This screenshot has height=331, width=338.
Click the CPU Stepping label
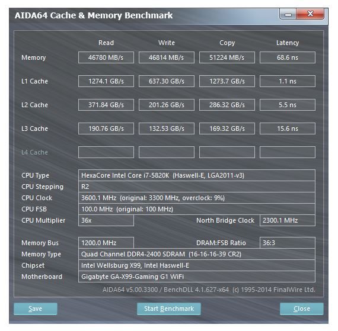point(42,187)
